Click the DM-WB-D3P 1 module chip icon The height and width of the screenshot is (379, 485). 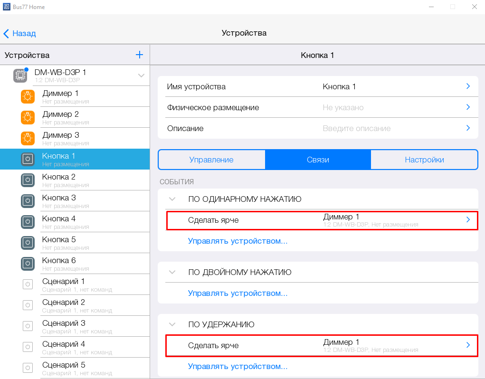pyautogui.click(x=20, y=76)
